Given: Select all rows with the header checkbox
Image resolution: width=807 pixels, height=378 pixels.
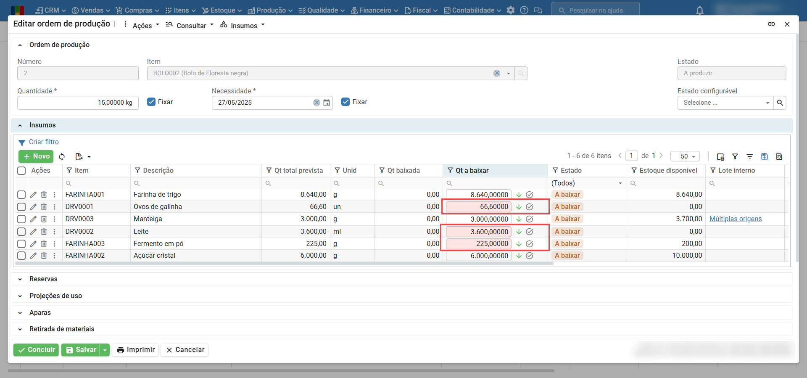Looking at the screenshot, I should [x=21, y=171].
